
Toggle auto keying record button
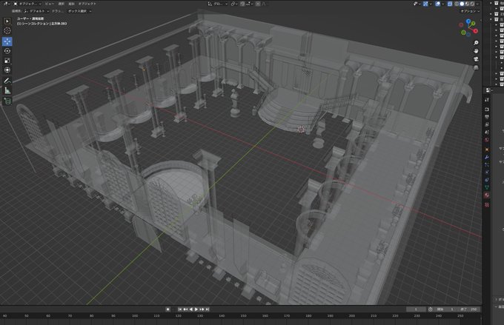point(168,309)
